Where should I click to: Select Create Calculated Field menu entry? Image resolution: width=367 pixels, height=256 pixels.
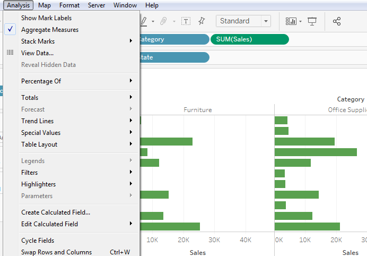point(56,212)
